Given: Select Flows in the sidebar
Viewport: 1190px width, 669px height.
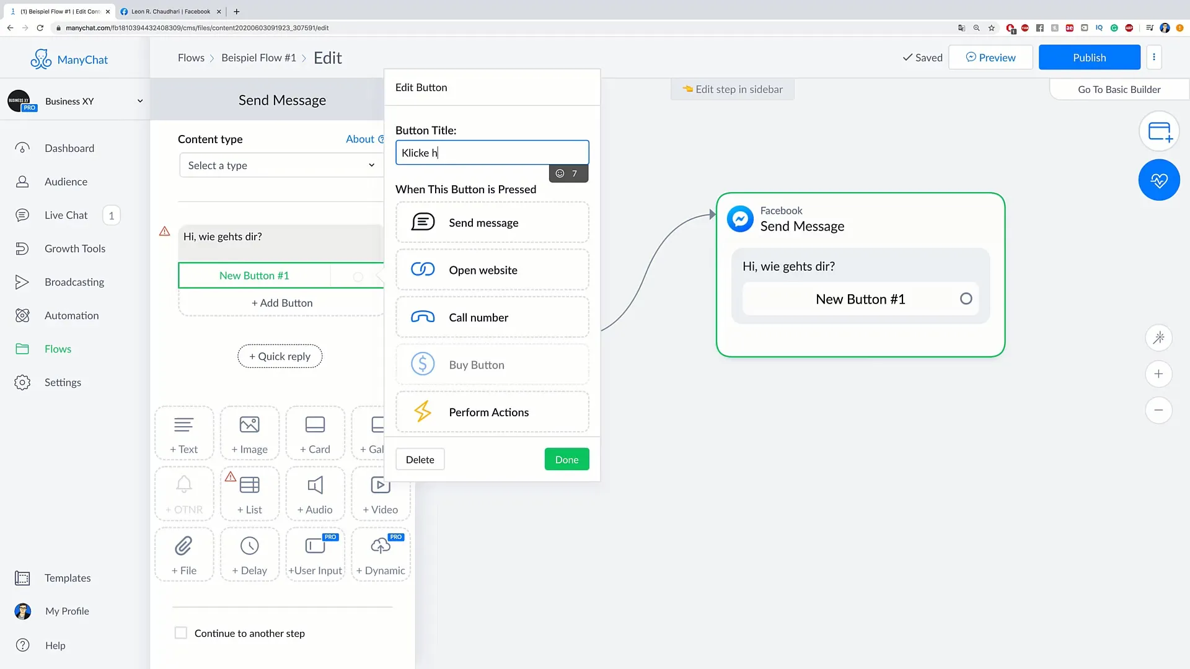Looking at the screenshot, I should click(x=58, y=349).
